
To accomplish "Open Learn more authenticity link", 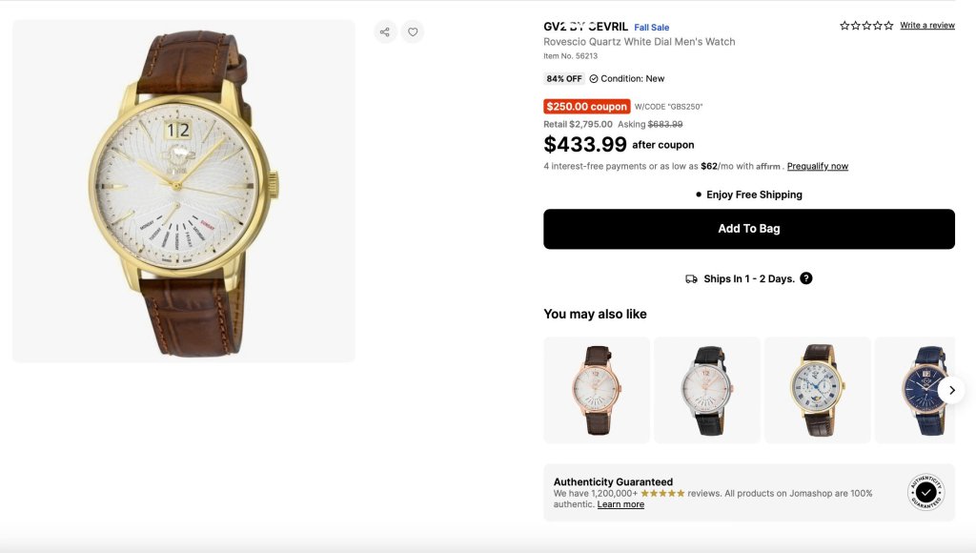I will tap(620, 504).
